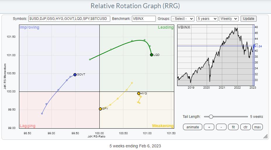271x150 pixels.
Task: Click the plus zoom-in button
Action: click(x=209, y=127)
